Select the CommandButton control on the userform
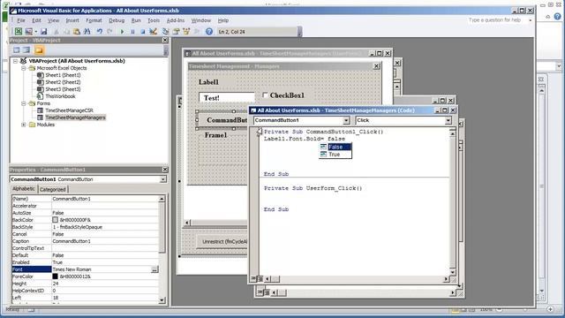Image resolution: width=565 pixels, height=318 pixels. [222, 120]
